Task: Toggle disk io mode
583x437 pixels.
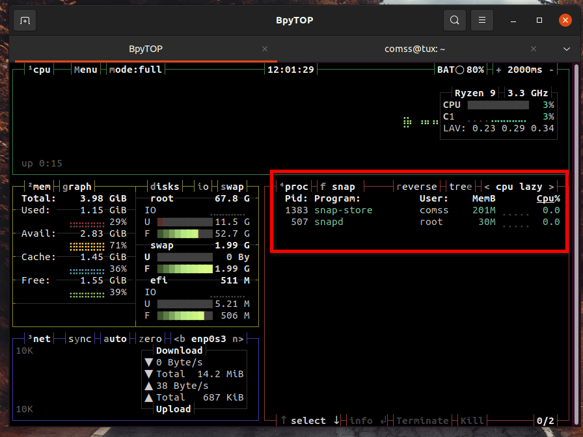Action: click(x=202, y=187)
